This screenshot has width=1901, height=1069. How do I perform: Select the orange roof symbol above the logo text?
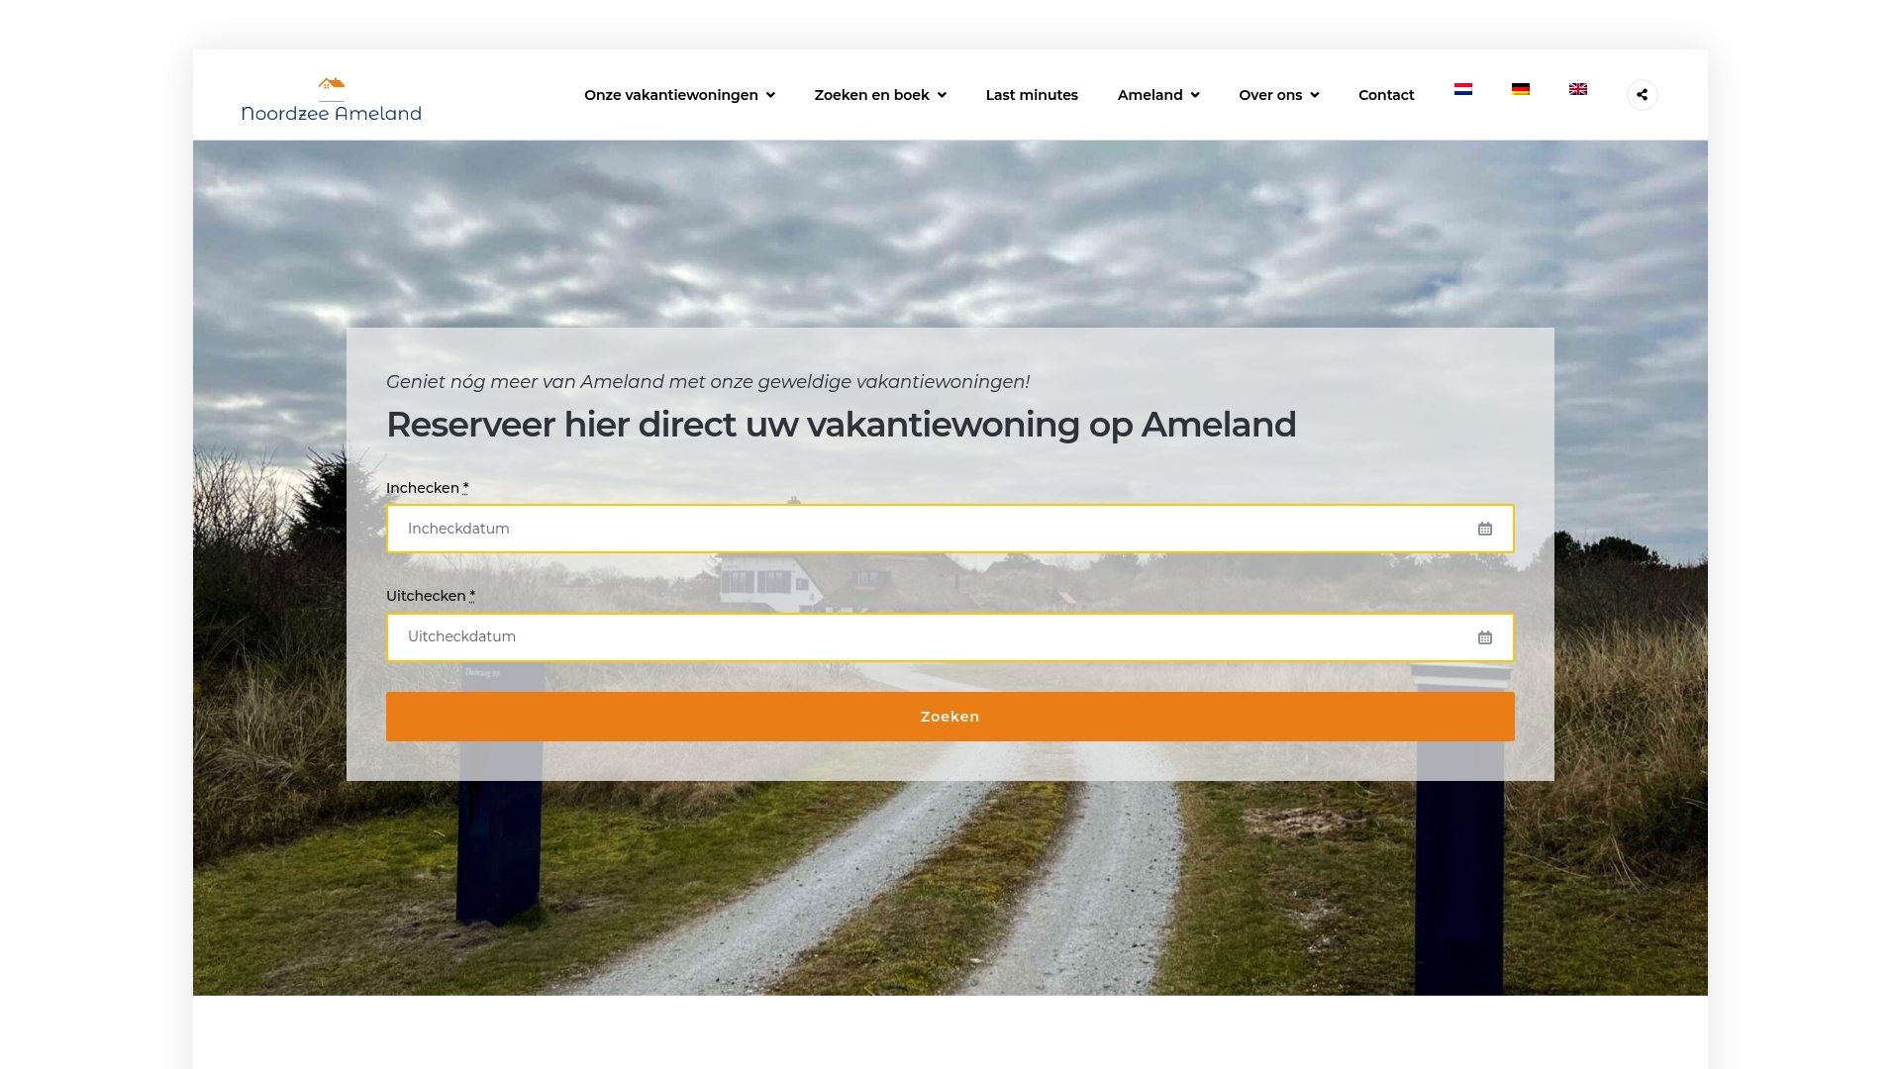coord(332,84)
